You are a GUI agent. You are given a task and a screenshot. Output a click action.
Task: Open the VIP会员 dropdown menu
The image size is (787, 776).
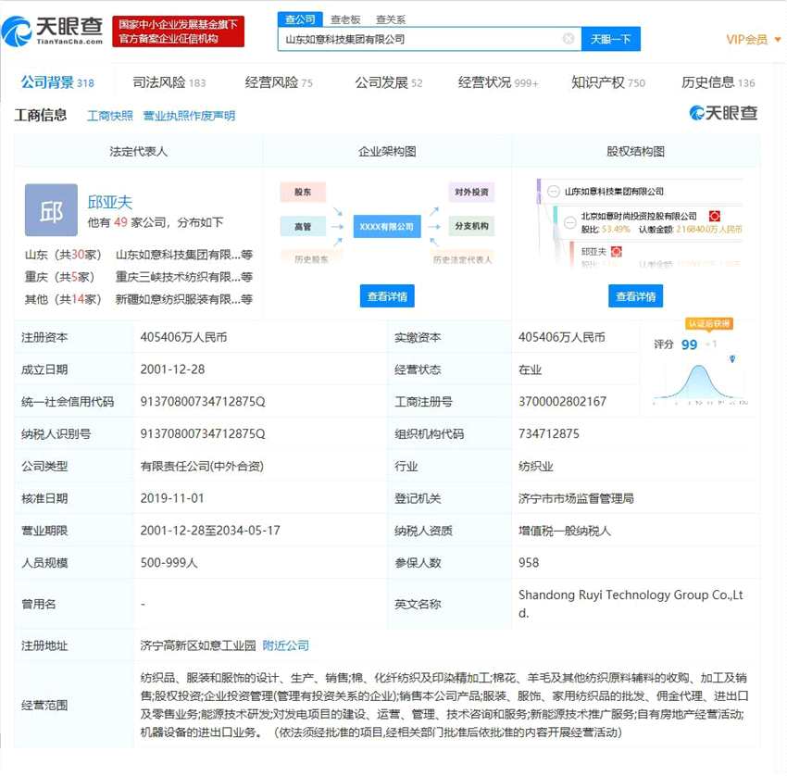[x=753, y=39]
